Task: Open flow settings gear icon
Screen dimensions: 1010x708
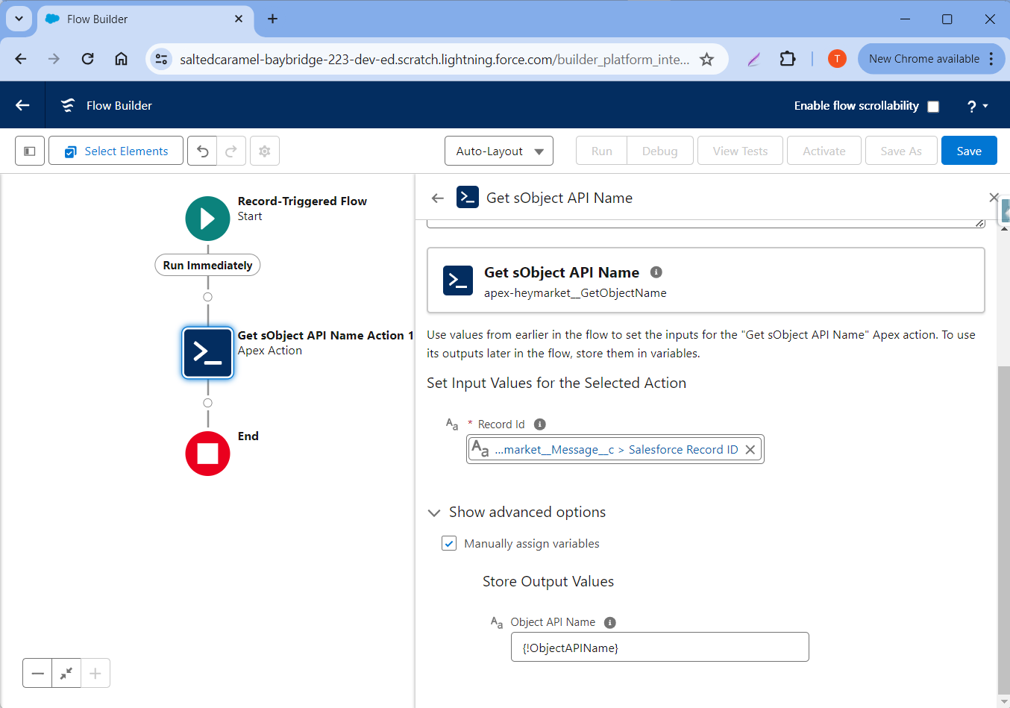Action: point(264,151)
